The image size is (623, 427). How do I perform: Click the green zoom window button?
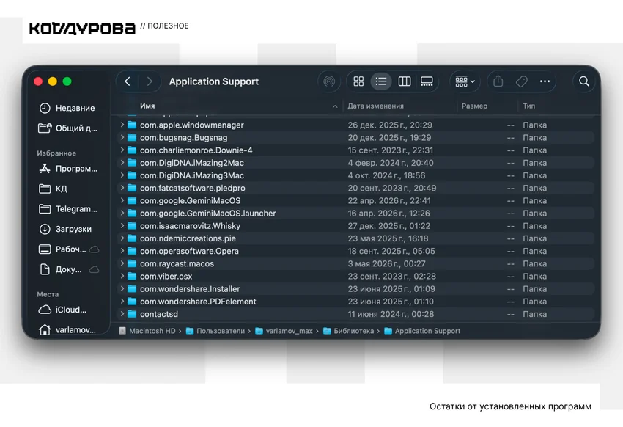coord(67,81)
